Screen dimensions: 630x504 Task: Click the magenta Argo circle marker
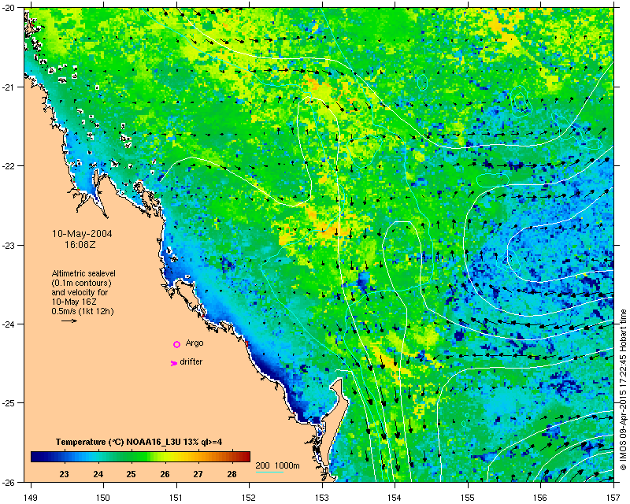click(176, 344)
